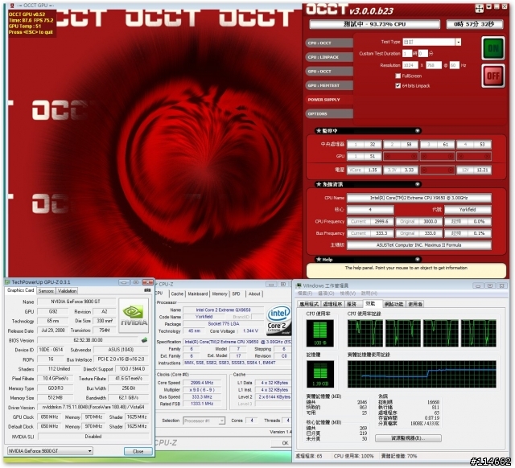Viewport: 515px width, 468px height.
Task: Click the Intel Core 2 logo in CPU-Z
Action: point(278,320)
